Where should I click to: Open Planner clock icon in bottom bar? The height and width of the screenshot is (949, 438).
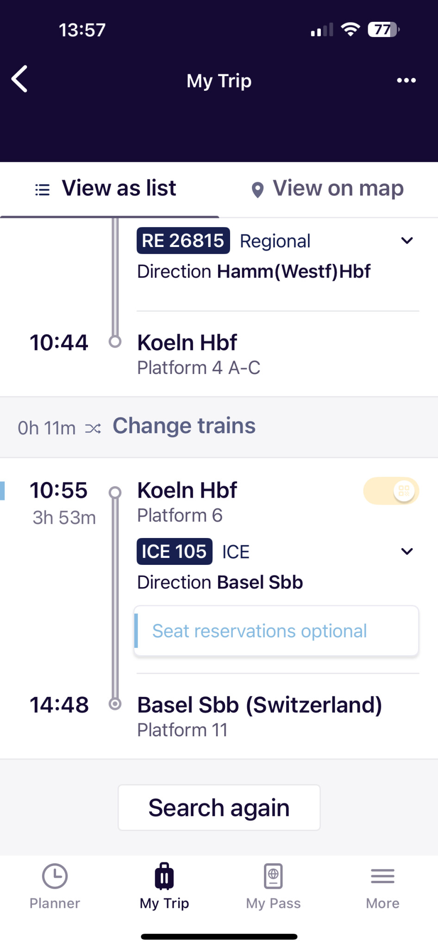[x=55, y=876]
